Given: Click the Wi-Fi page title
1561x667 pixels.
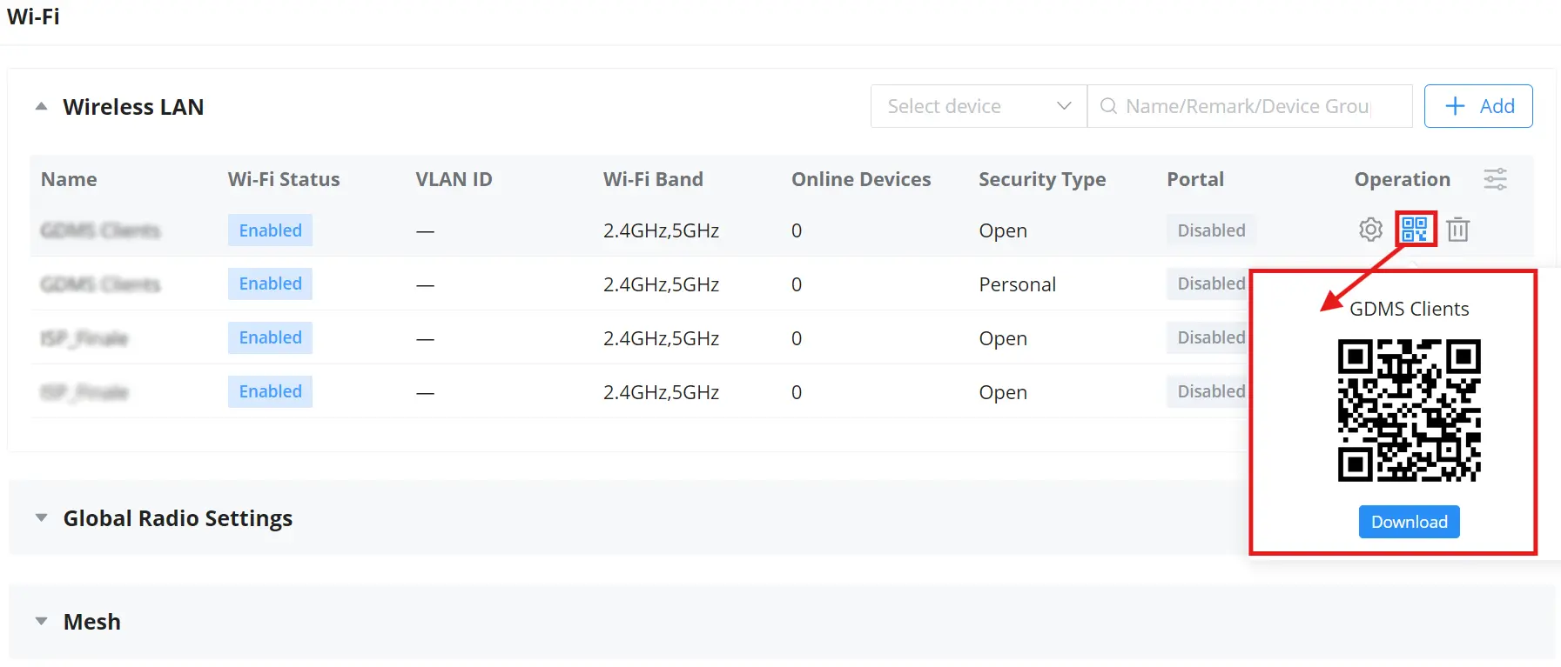Looking at the screenshot, I should click(x=33, y=17).
